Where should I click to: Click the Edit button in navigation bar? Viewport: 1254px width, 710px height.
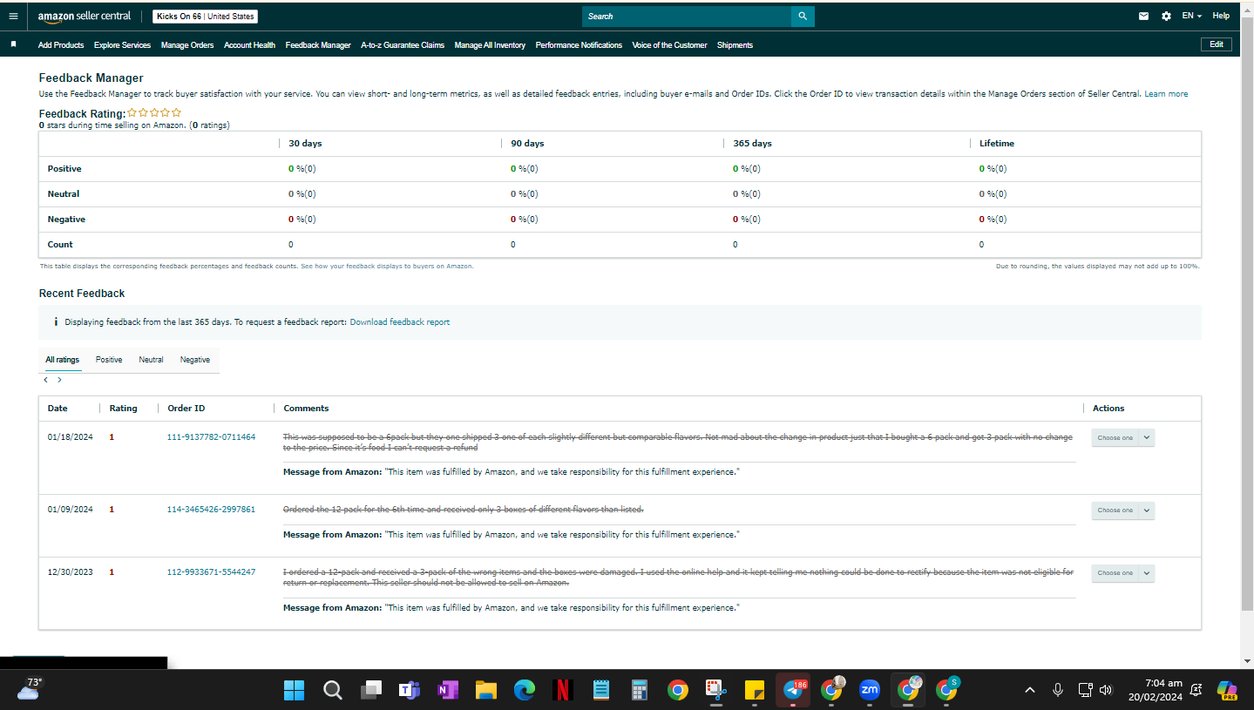click(x=1216, y=44)
